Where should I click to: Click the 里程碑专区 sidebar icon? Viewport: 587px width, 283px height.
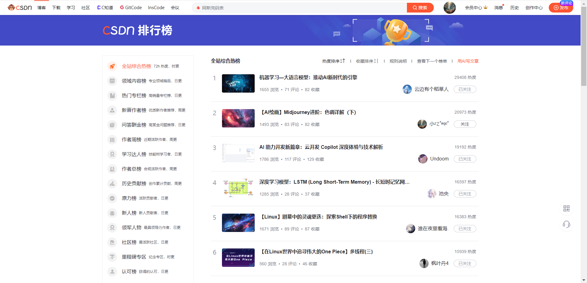[x=112, y=257]
